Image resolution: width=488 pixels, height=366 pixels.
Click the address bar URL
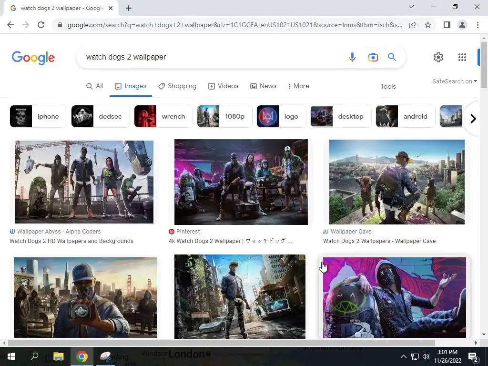(x=235, y=25)
